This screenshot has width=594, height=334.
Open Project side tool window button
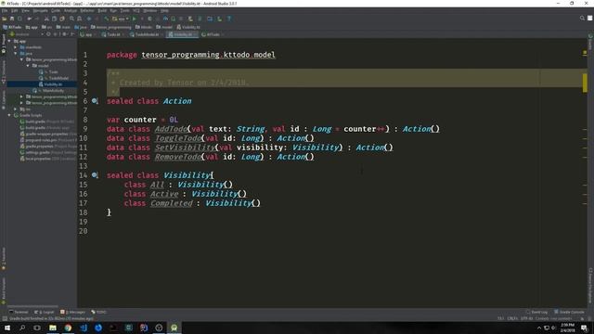4,43
